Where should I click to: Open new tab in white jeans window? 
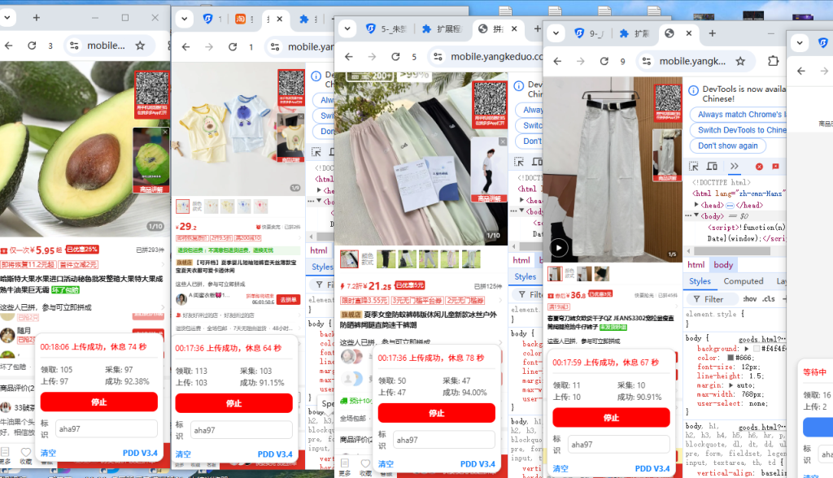coord(713,33)
